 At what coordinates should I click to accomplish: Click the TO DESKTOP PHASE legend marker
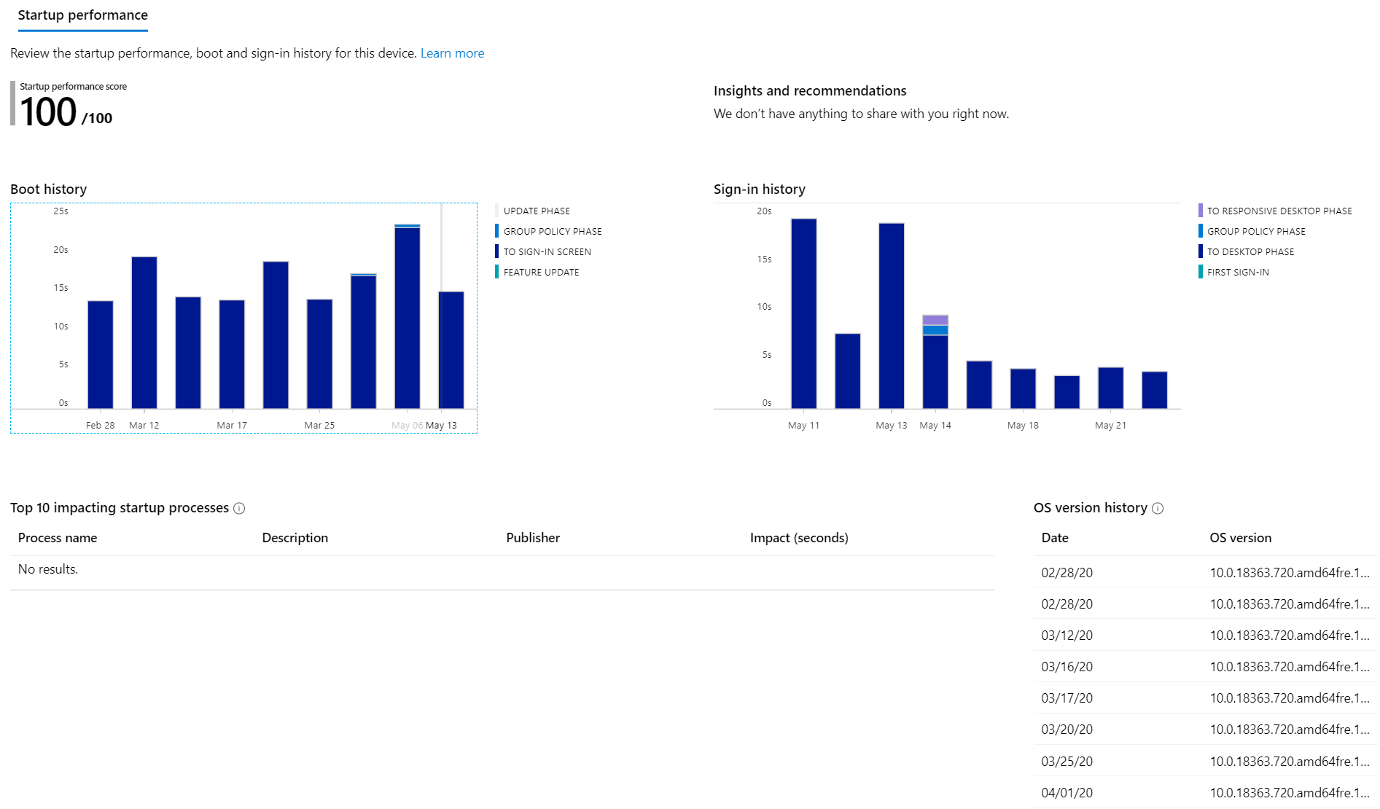1199,251
